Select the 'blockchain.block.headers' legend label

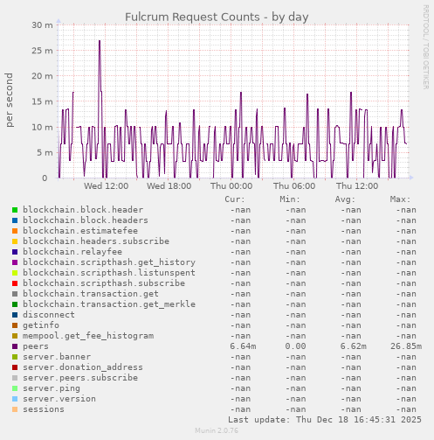click(86, 220)
